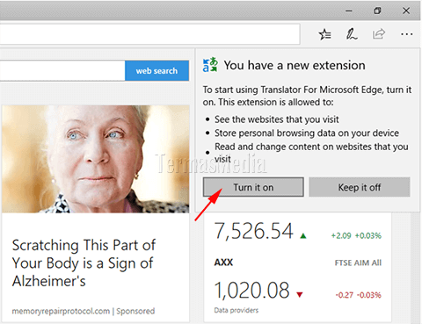
Task: Focus the browser address bar
Action: point(149,34)
